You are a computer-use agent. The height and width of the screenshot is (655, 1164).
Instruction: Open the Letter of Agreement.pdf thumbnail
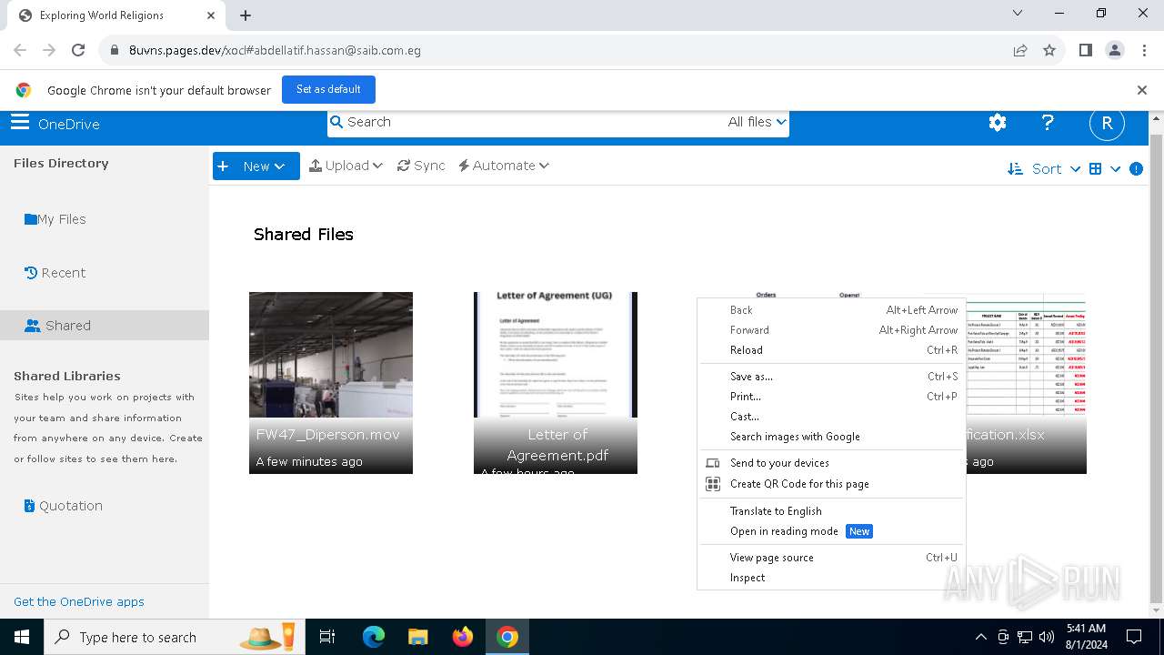[x=556, y=383]
